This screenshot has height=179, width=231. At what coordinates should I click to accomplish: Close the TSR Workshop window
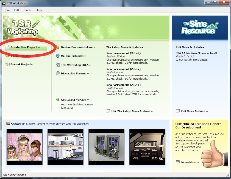pyautogui.click(x=224, y=2)
